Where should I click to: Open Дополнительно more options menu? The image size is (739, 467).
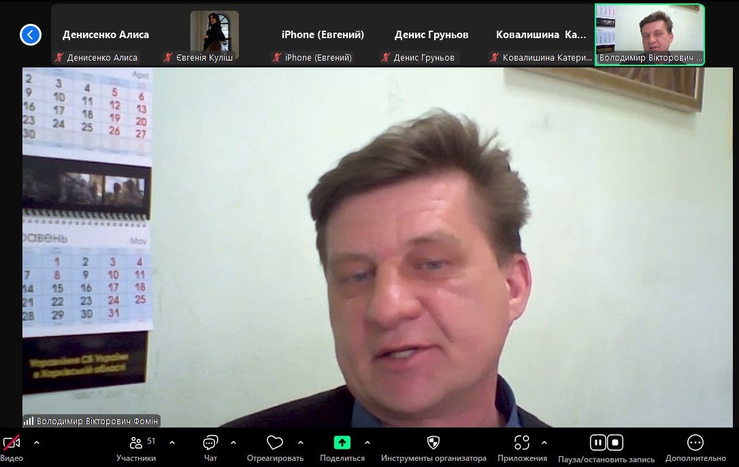pos(695,448)
